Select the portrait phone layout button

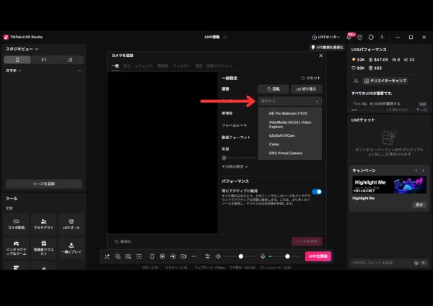point(17,60)
